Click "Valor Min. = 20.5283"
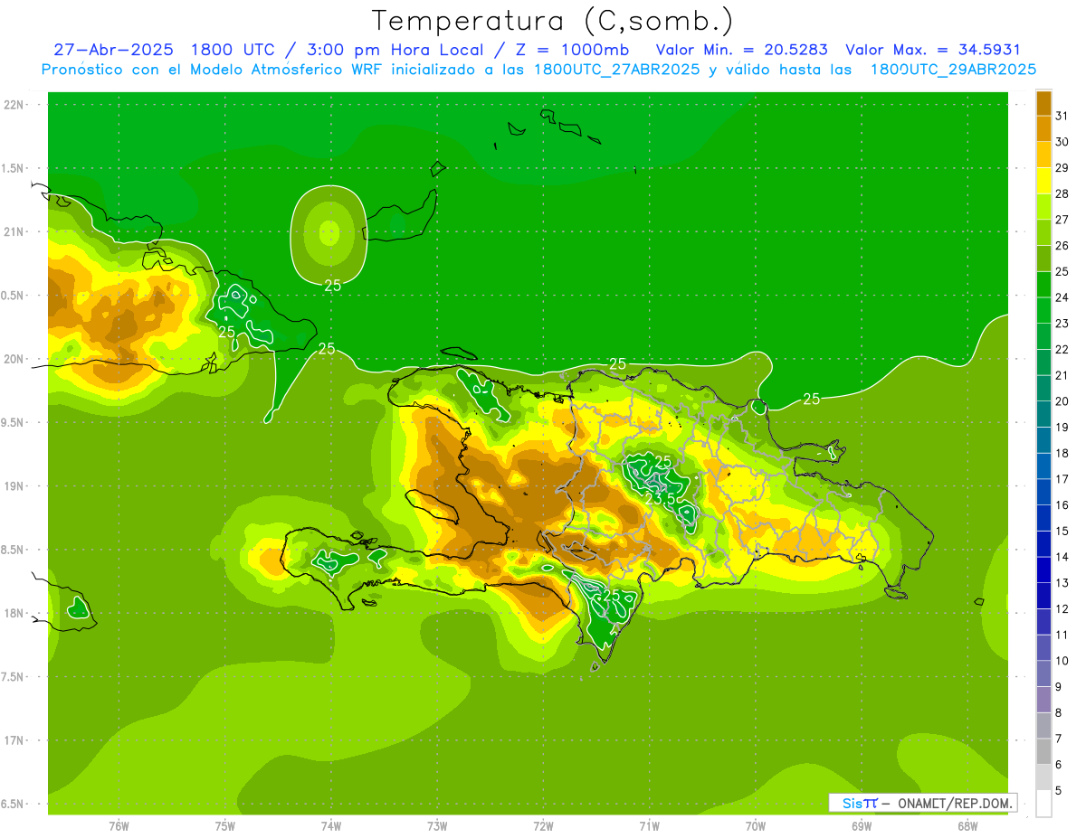 pos(741,50)
